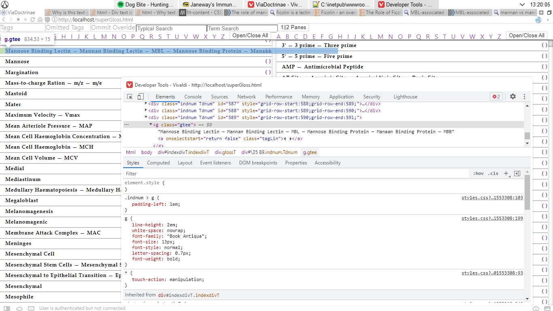Open the Melanomagenesis glossary entry

point(29,211)
